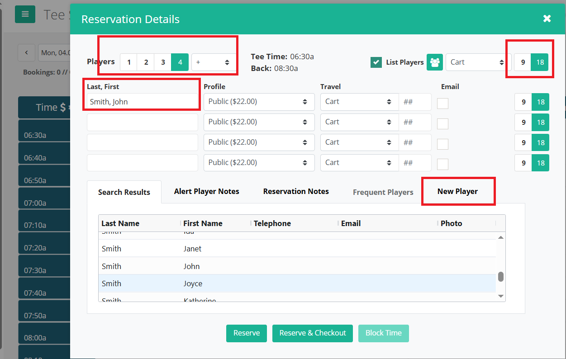Click the Smith, John name field
566x359 pixels.
(x=143, y=102)
